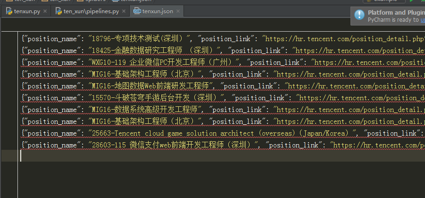Image resolution: width=425 pixels, height=198 pixels.
Task: Click the blue info icon in the notification
Action: (x=359, y=14)
